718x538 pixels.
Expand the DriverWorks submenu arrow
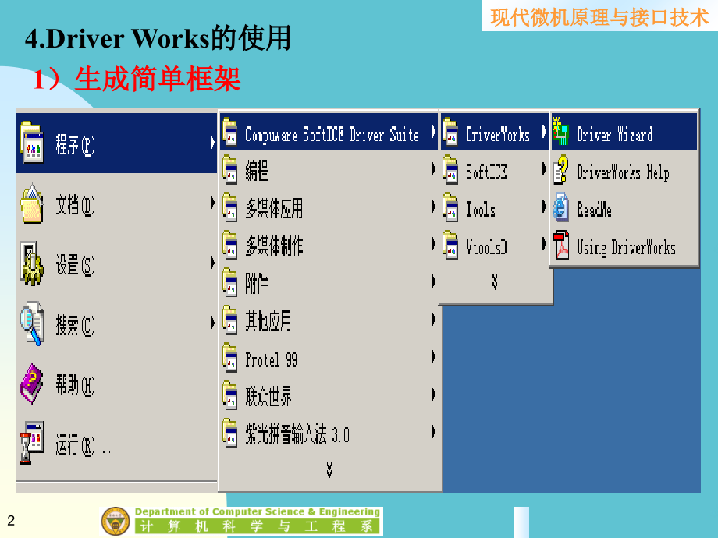point(544,132)
